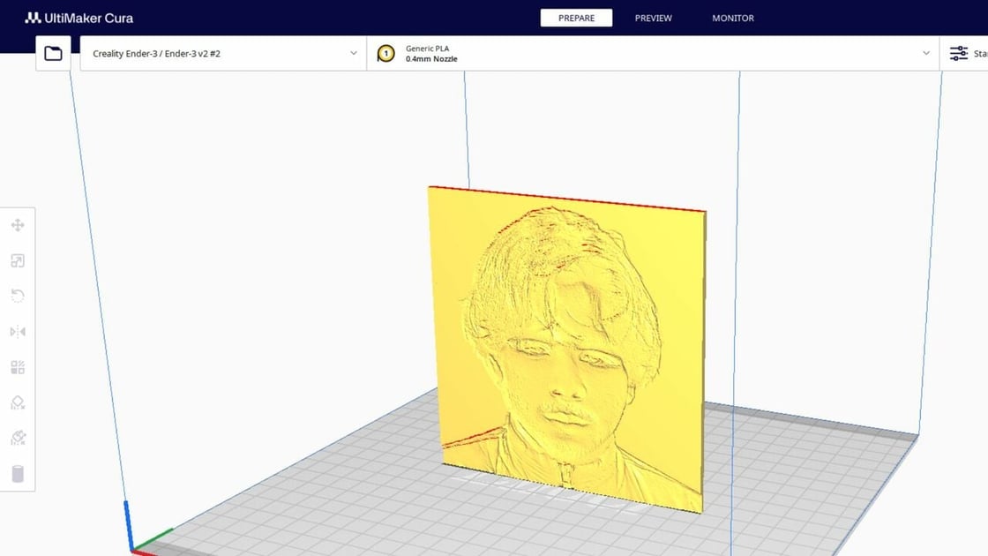Select the PREPARE tab
Screen dimensions: 988x556
point(576,18)
